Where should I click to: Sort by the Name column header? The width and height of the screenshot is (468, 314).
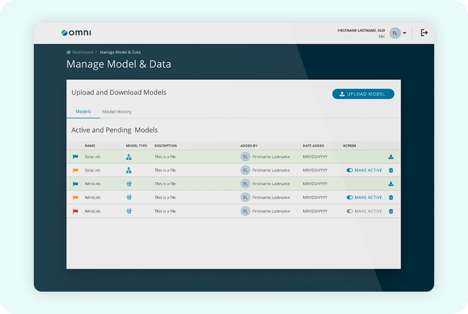click(x=90, y=146)
